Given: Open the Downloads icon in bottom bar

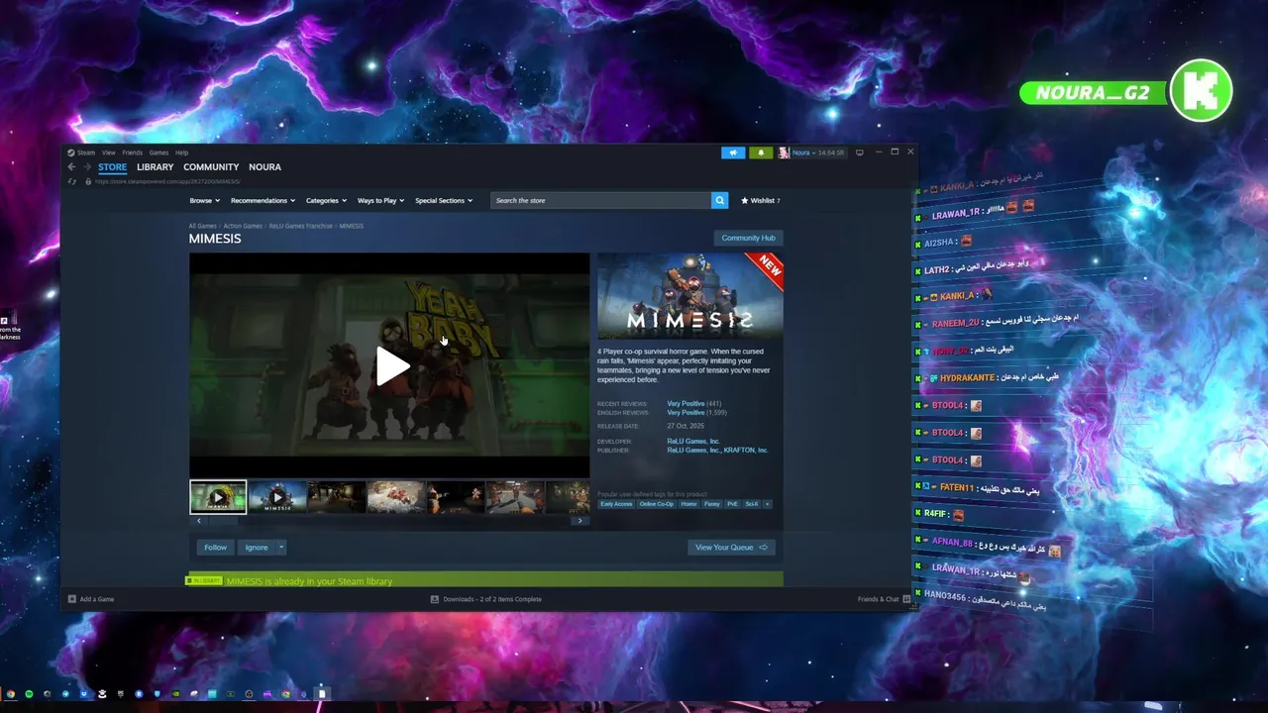Looking at the screenshot, I should (435, 599).
